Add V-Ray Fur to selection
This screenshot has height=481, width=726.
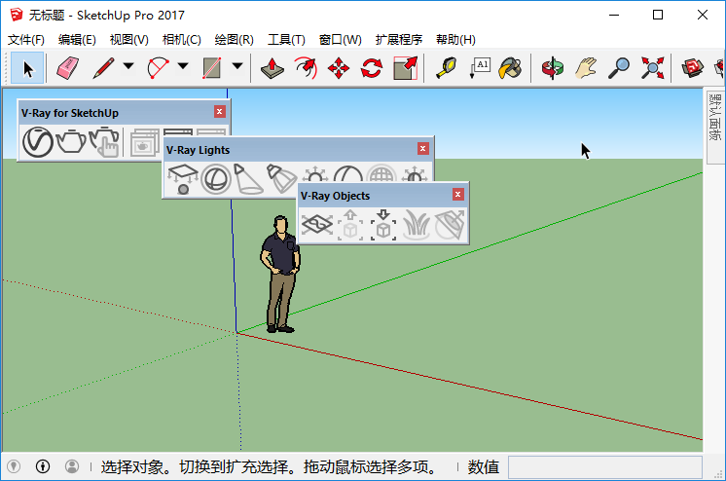click(417, 225)
